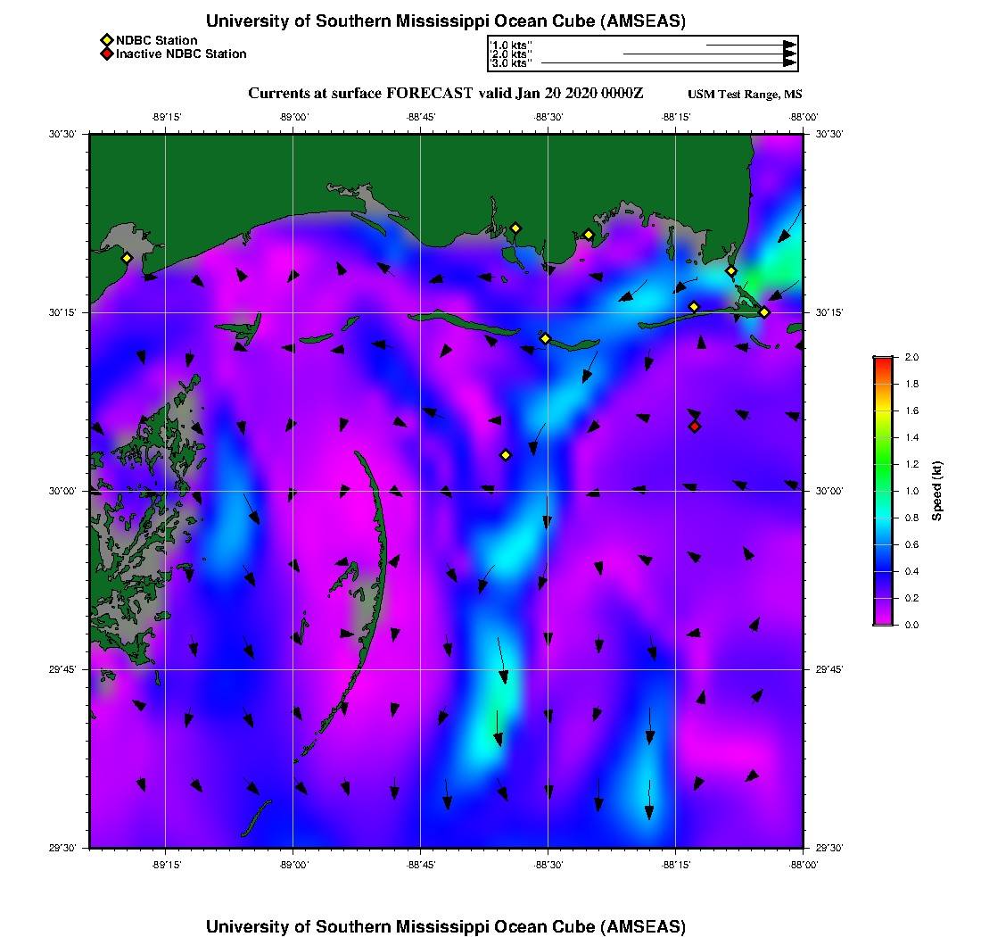The image size is (981, 937).
Task: Click the 3.0 kts arrow scale label
Action: [x=511, y=63]
